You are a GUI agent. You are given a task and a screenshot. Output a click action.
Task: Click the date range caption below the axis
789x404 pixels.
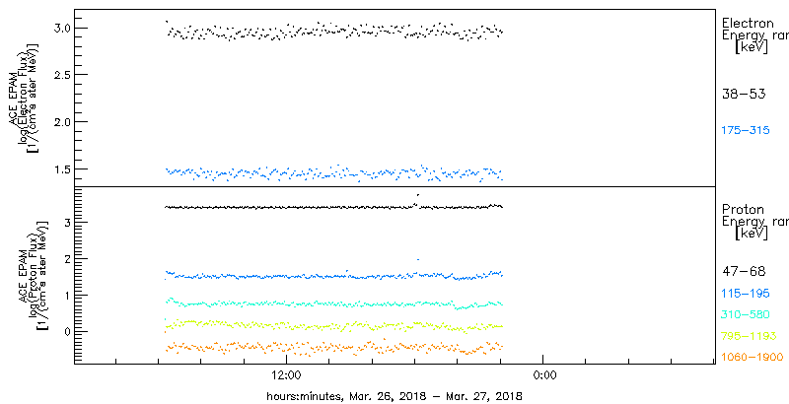[x=394, y=396]
